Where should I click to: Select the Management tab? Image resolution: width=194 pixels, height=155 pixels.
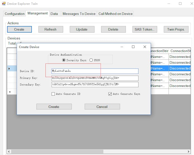37,13
